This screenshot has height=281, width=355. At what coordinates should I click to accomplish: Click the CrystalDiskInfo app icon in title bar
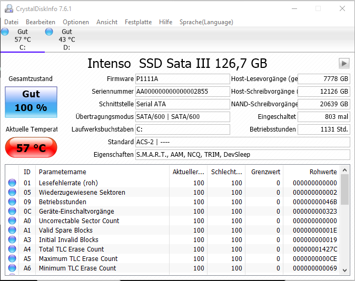click(x=9, y=8)
